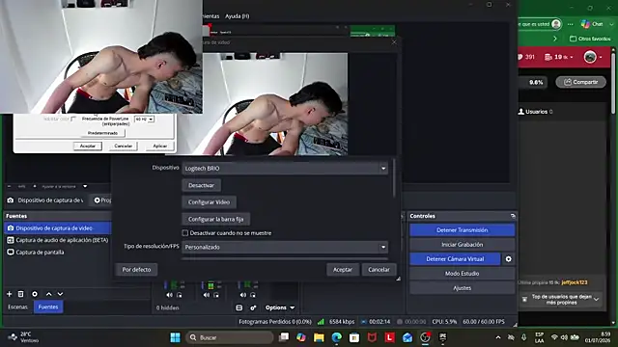Open Virtual Camera settings gear icon
618x347 pixels.
tap(509, 259)
